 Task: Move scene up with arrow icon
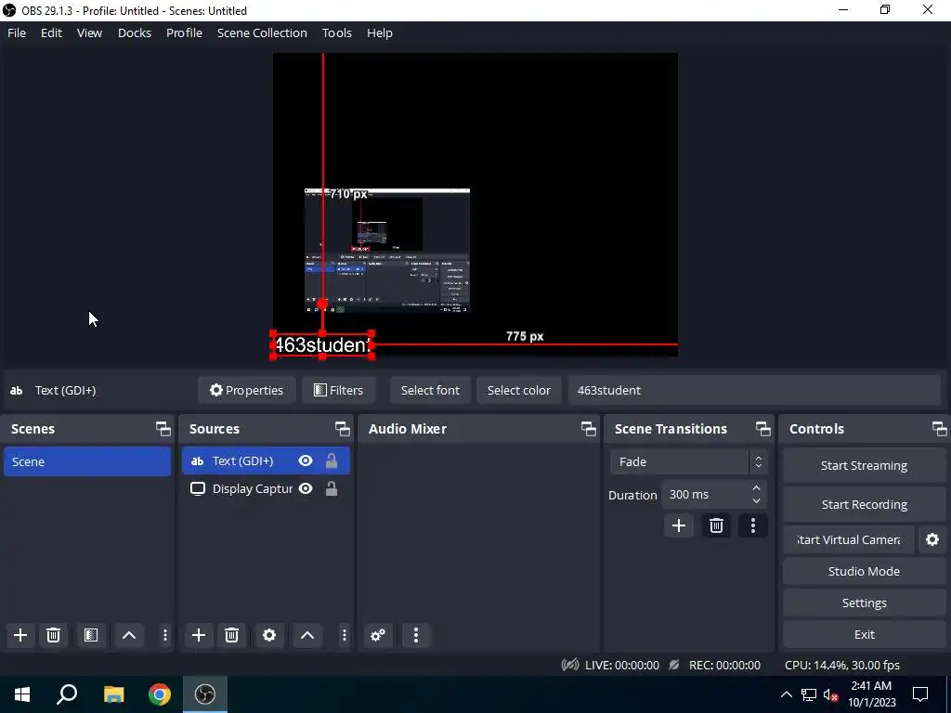click(128, 635)
